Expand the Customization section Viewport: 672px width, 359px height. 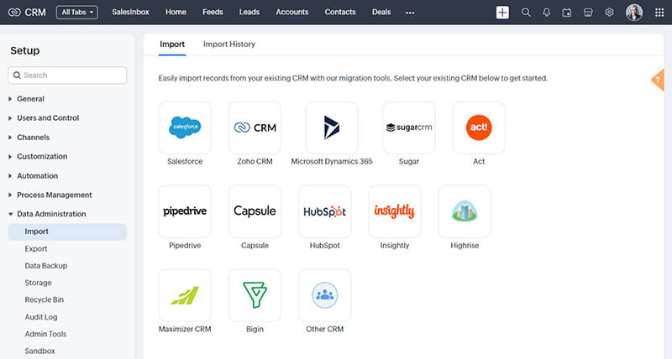pyautogui.click(x=38, y=157)
